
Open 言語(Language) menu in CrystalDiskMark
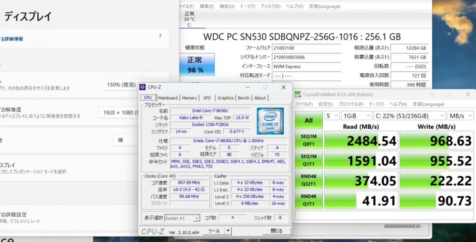[428, 104]
